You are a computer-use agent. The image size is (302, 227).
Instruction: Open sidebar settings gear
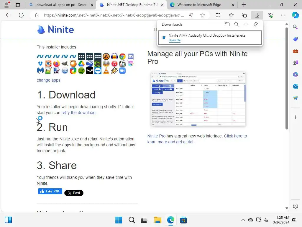pyautogui.click(x=295, y=206)
